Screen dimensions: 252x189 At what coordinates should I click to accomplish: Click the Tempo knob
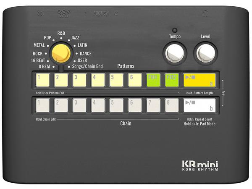pyautogui.click(x=175, y=53)
